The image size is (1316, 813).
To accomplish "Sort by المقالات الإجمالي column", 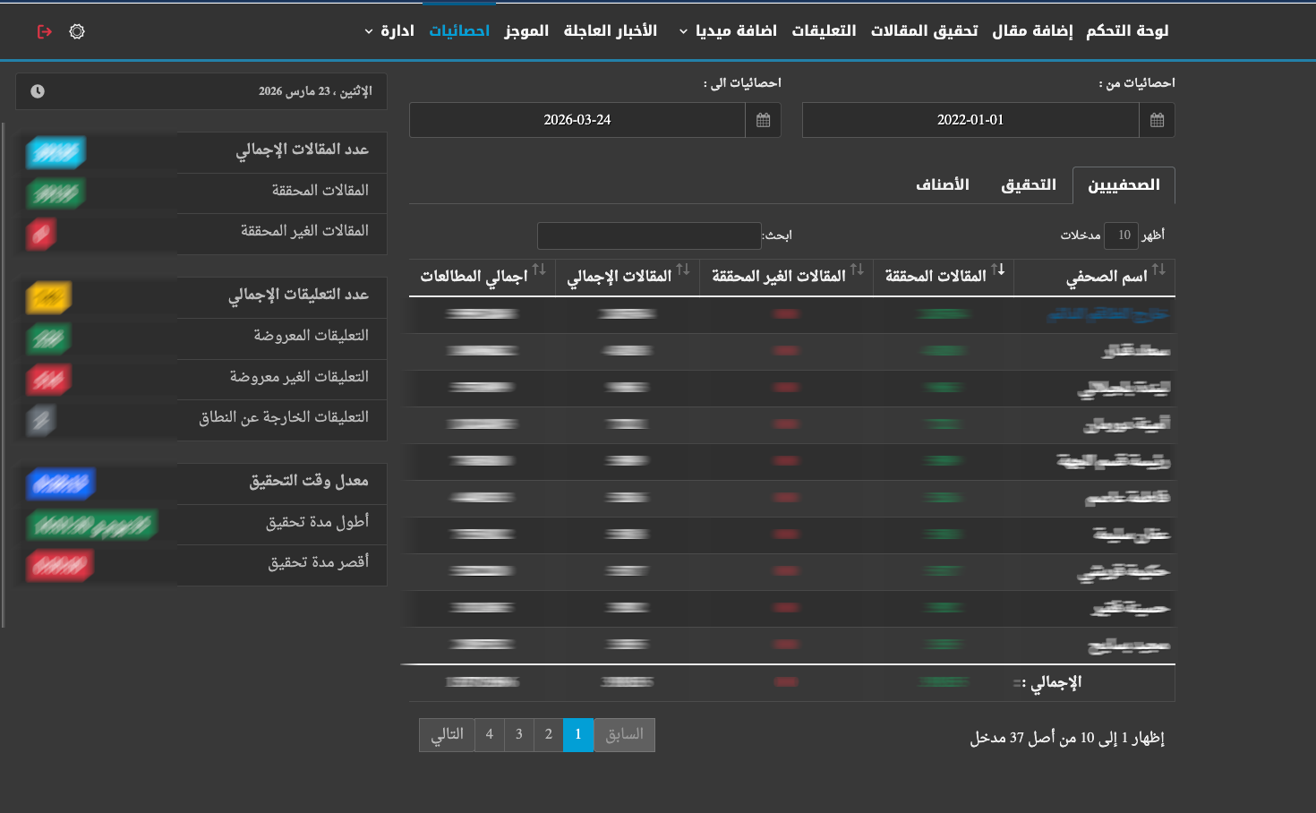I will click(683, 270).
